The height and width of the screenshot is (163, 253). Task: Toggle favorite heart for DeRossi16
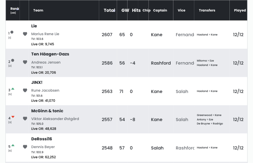click(x=25, y=147)
